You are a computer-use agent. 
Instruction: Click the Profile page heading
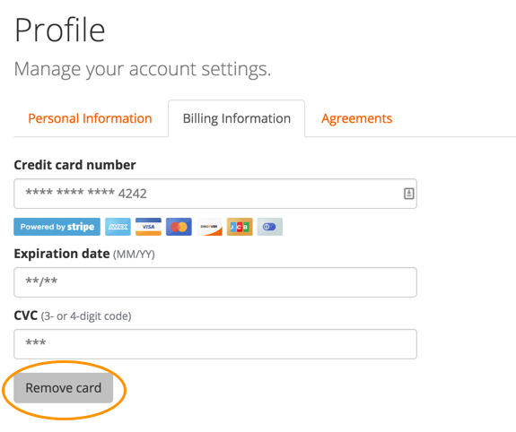[60, 30]
